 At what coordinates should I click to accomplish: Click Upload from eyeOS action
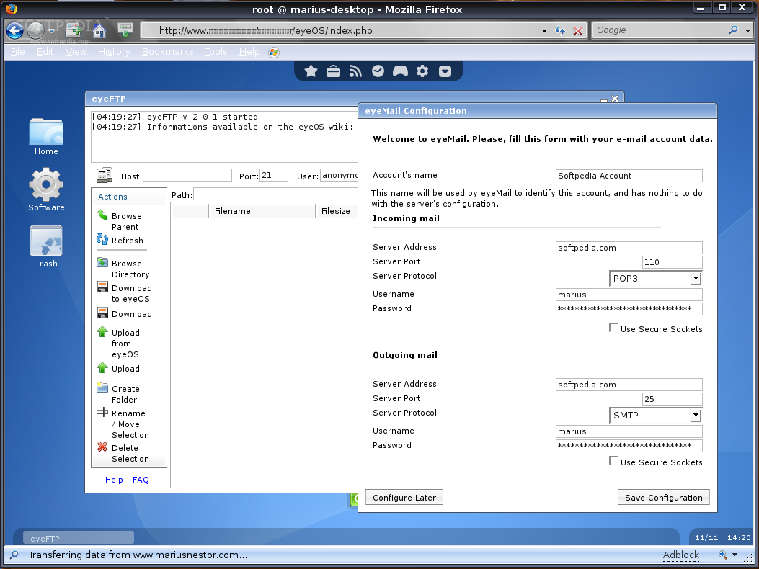coord(118,343)
